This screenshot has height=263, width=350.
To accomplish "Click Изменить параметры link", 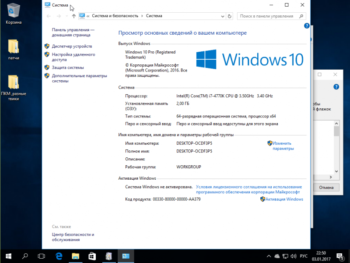I will coord(283,146).
